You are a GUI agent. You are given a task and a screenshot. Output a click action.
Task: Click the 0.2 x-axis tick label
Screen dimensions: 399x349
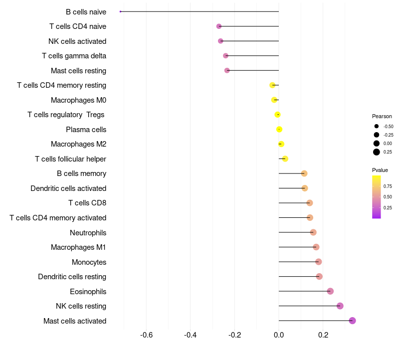click(323, 335)
